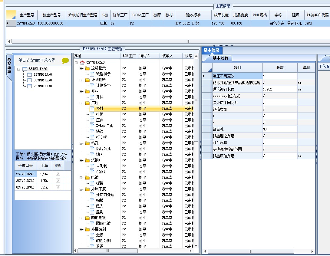Click the document icon next to 贴膜
Viewport: 330px width, 256px height.
92,200
